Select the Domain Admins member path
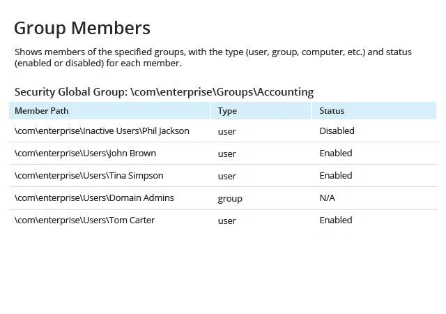Screen dimensions: 446x314 click(x=94, y=197)
